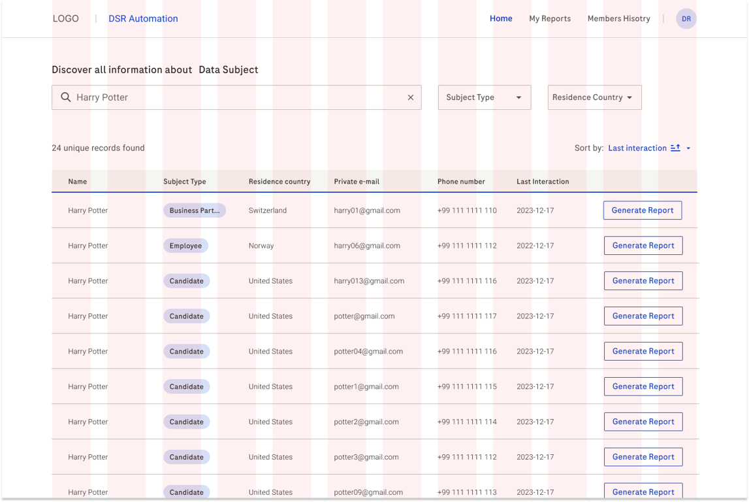
Task: Click the Employee tag
Action: pos(185,246)
